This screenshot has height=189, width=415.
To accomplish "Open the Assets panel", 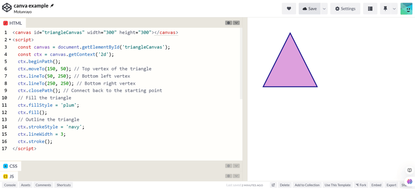I will (x=25, y=185).
